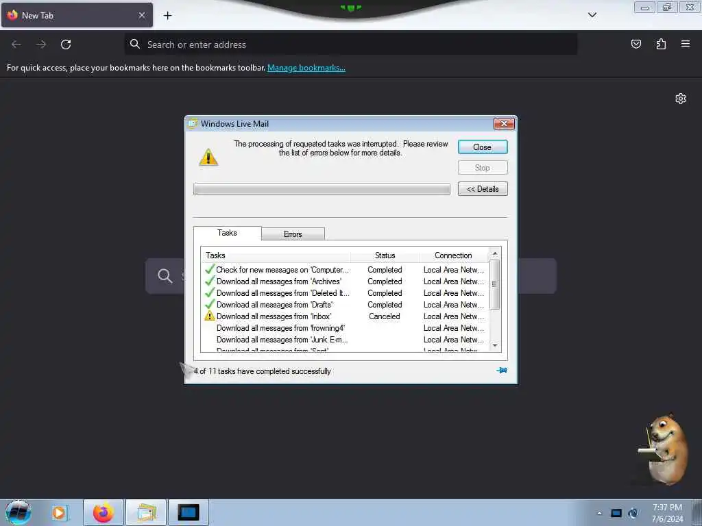Open the taskbar clock showing 7:37 PM
Screen dimensions: 702x526
[x=667, y=513]
